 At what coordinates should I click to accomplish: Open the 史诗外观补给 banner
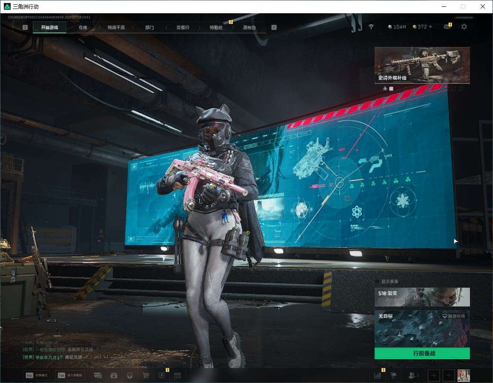coord(422,65)
